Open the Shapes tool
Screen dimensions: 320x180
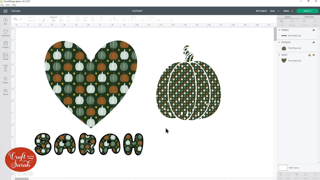pyautogui.click(x=5, y=79)
